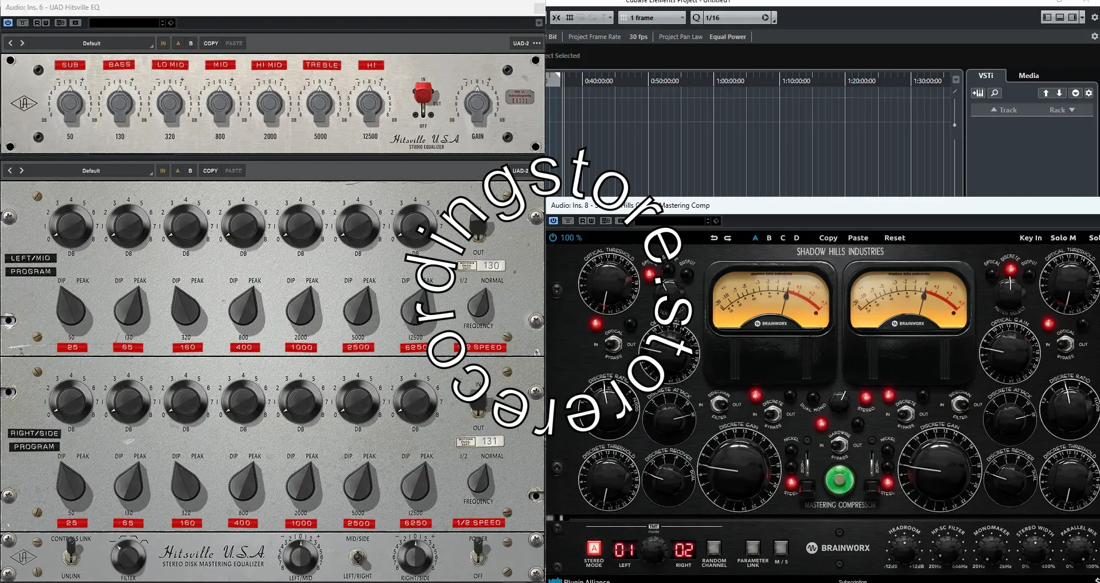The image size is (1100, 583).
Task: Go to previous preset in mastering EQ
Action: click(10, 170)
